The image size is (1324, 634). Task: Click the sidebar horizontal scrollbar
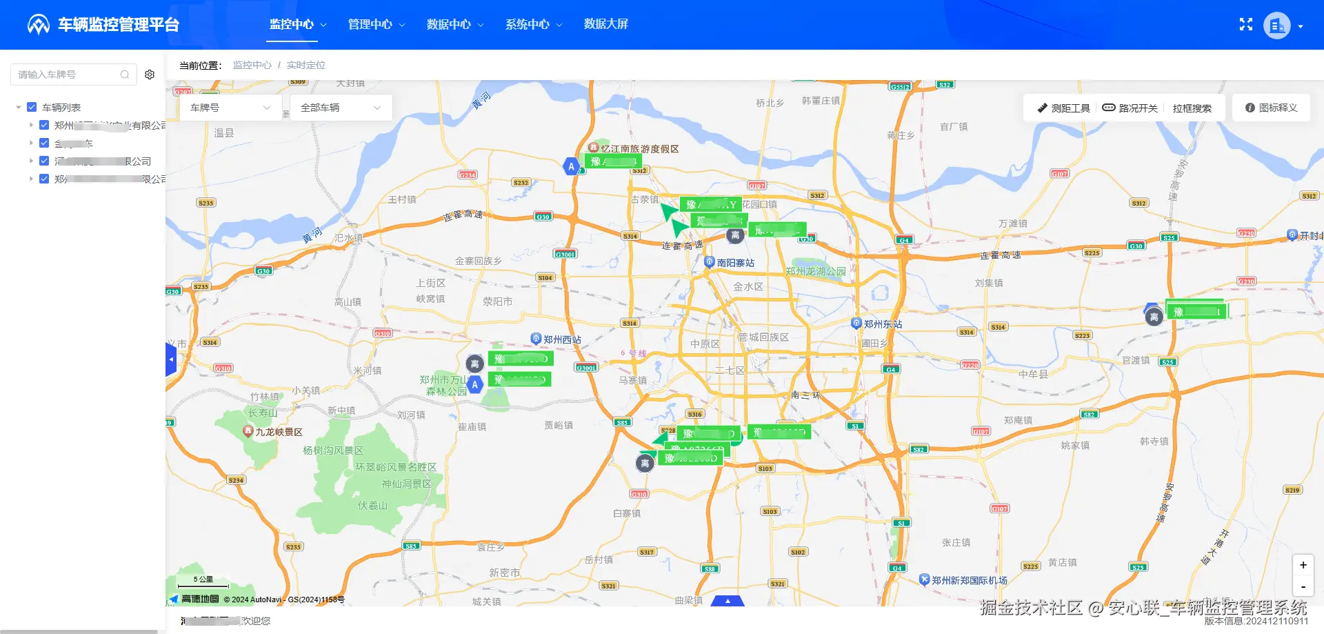point(79,631)
